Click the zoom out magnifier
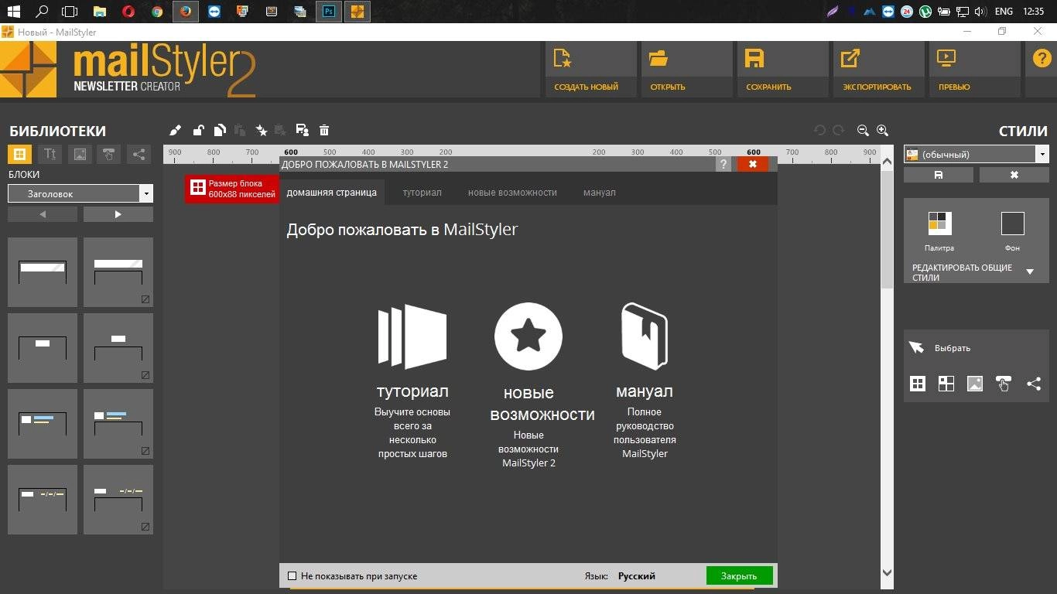Screen dimensions: 1057x594 click(x=863, y=130)
